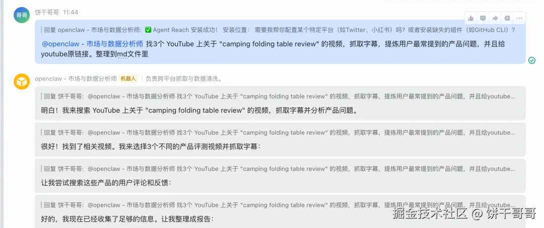Image resolution: width=544 pixels, height=228 pixels.
Task: Like the message with thumbs-up icon
Action: (471, 19)
